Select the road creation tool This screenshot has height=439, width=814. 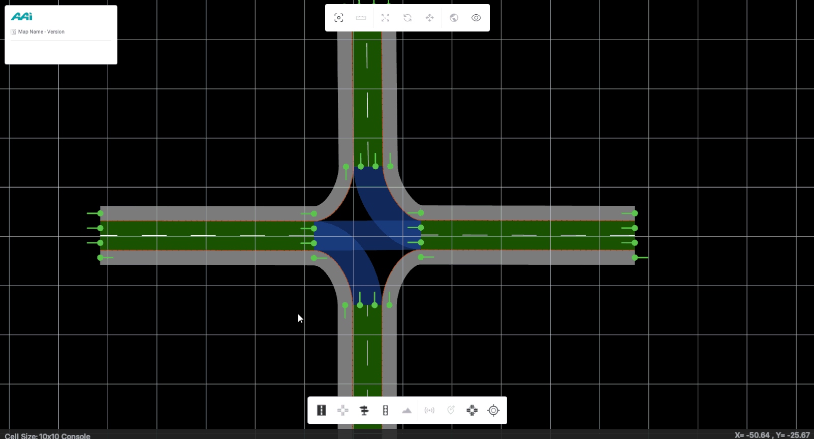322,411
